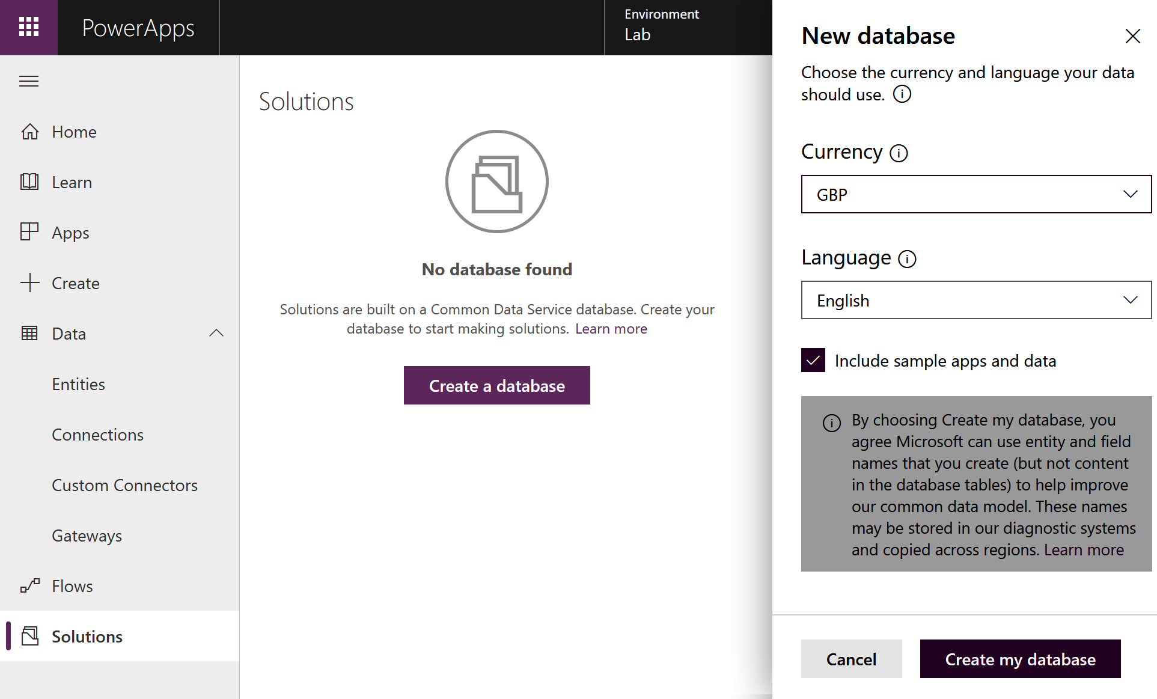Open the Language English dropdown

[x=976, y=300]
